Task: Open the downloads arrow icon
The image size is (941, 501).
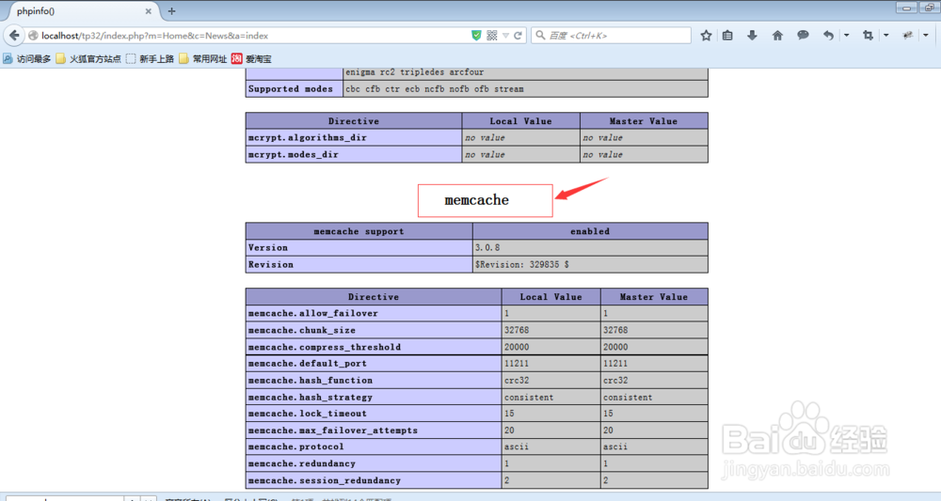Action: coord(752,36)
